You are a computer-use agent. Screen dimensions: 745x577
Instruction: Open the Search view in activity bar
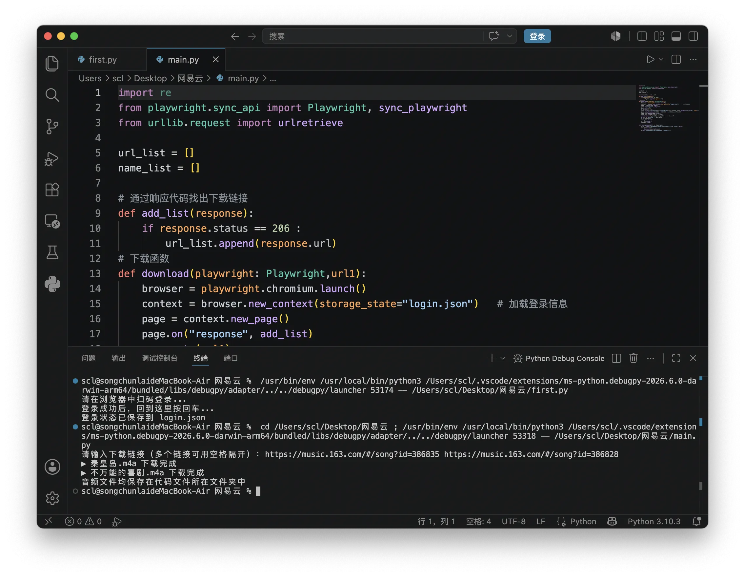point(52,95)
